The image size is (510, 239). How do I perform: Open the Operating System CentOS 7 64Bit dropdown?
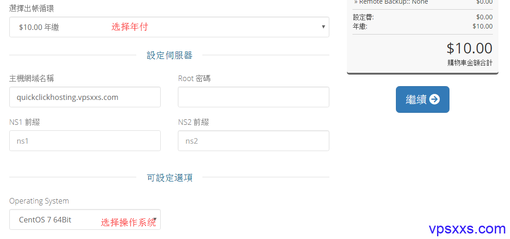(85, 220)
